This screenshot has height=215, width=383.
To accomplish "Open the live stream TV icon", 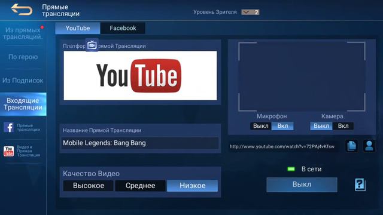I will pos(92,45).
